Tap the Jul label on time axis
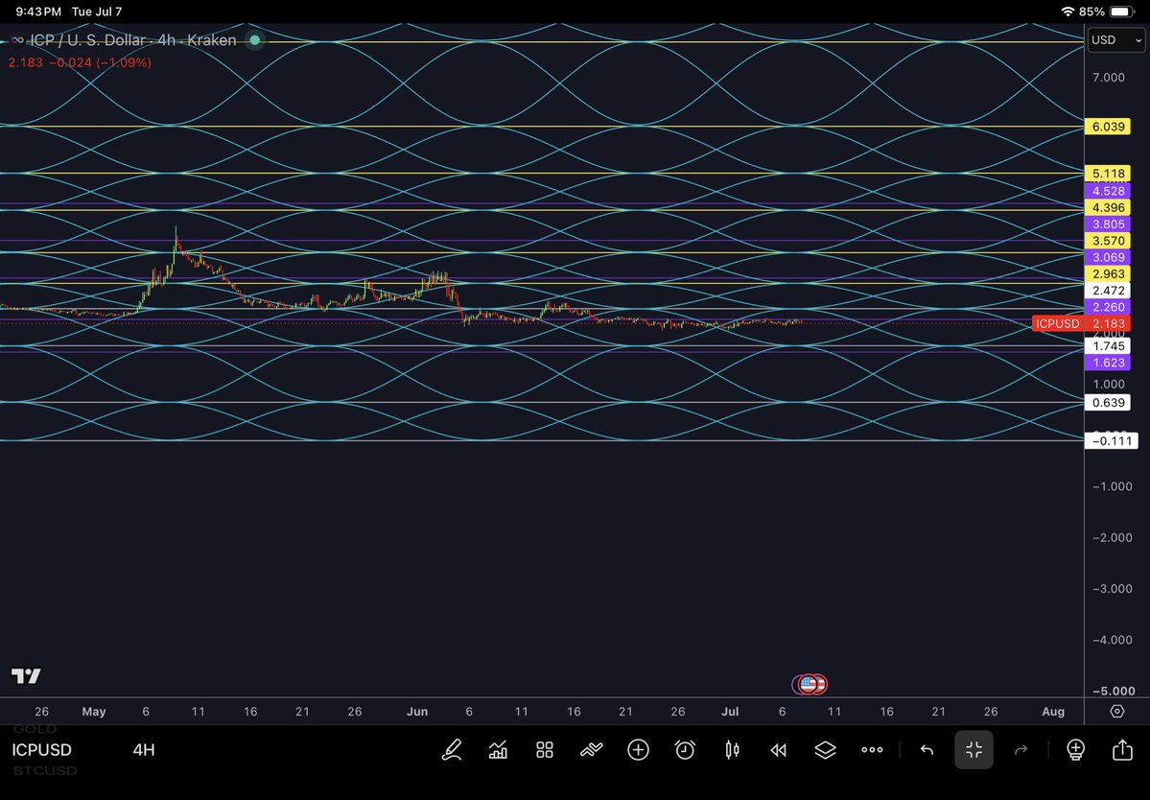Screen dimensions: 1150x800 [x=730, y=712]
